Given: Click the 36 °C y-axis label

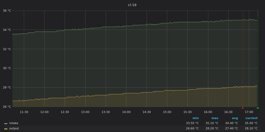Looking at the screenshot, I should click(x=7, y=11).
